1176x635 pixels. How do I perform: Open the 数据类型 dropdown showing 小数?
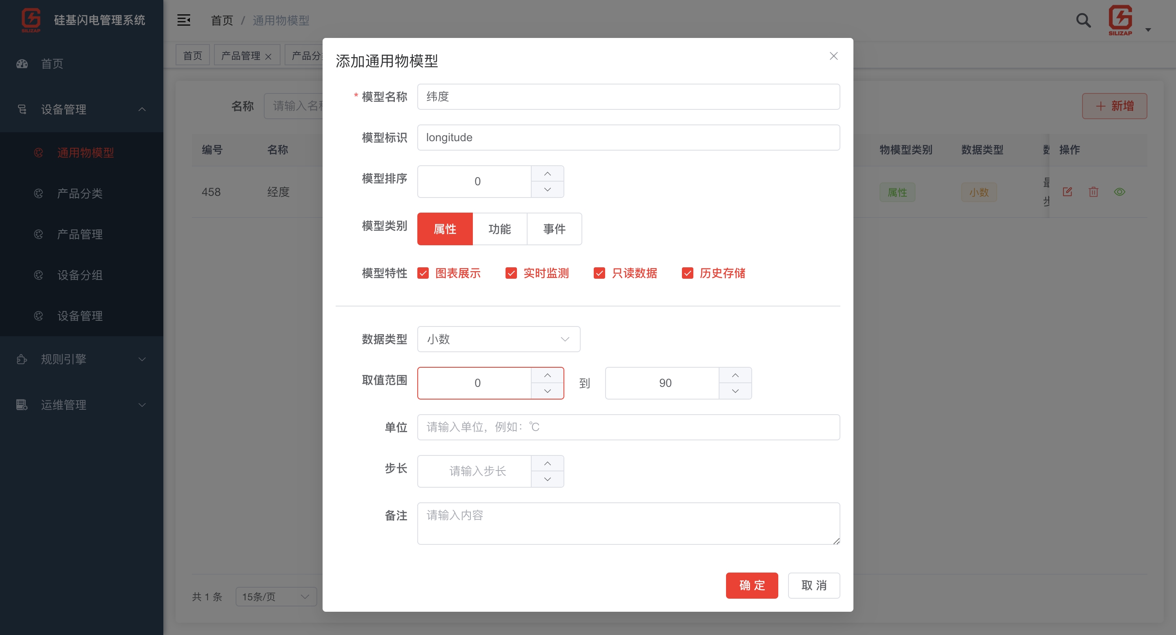point(498,339)
